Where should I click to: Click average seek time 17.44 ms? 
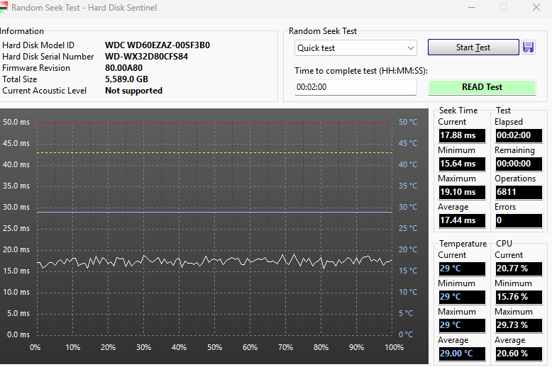click(462, 220)
